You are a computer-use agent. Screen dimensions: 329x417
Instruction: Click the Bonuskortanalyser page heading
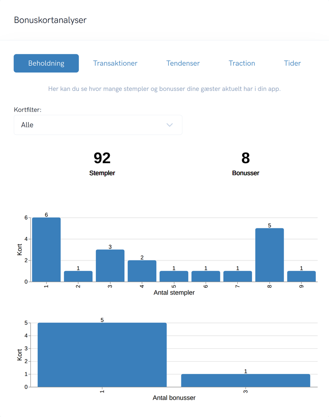click(50, 20)
